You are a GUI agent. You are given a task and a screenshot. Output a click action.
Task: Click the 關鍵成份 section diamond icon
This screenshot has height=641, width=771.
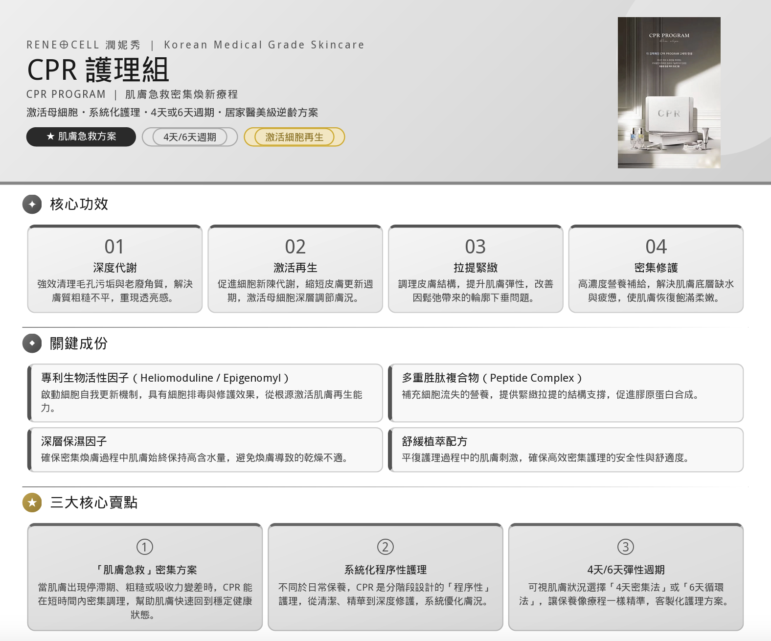click(x=32, y=343)
